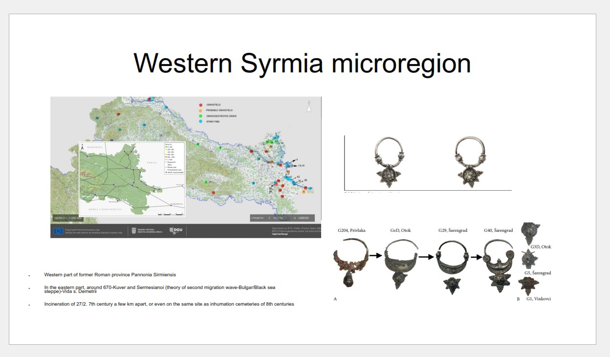Click the orange Probable Gravefield legend dot
Screen dimensions: 610x357
point(201,111)
